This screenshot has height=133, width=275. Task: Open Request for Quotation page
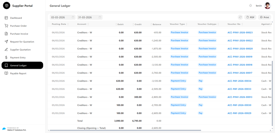22,42
